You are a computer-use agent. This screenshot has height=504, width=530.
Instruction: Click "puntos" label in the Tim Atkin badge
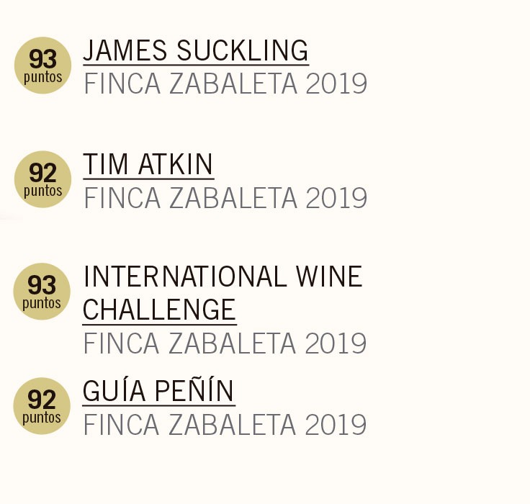click(42, 192)
